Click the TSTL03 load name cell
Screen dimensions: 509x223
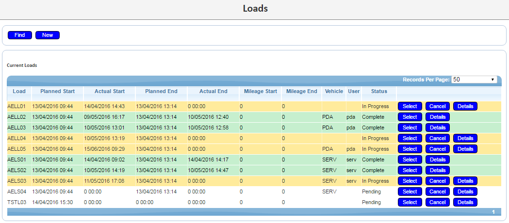click(16, 203)
